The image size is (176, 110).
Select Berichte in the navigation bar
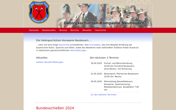[75, 30]
